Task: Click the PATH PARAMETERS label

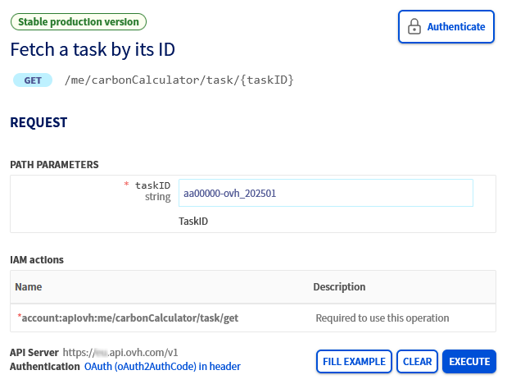Action: click(x=54, y=165)
